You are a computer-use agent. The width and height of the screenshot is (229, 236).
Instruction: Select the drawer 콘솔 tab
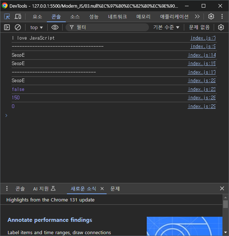(20, 189)
